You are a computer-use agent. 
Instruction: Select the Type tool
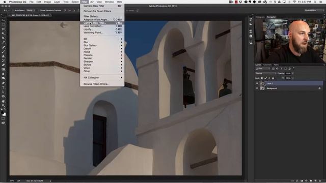(x=3, y=87)
